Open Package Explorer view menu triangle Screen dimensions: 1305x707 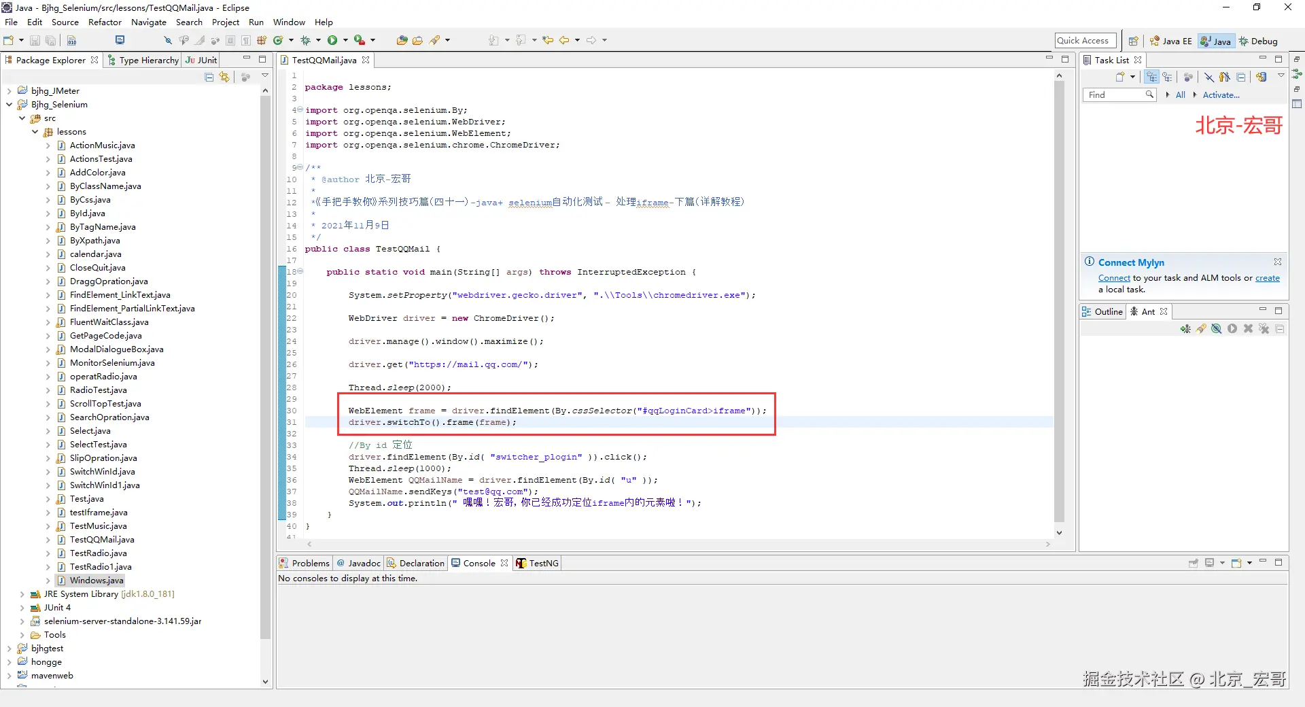[x=265, y=76]
